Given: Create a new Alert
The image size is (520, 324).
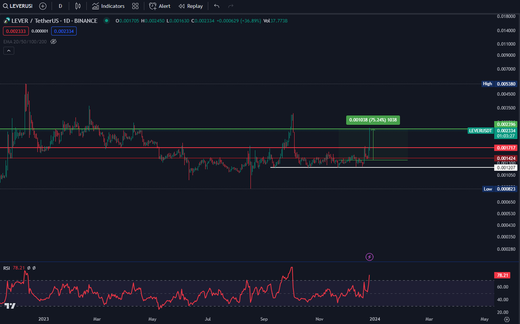Looking at the screenshot, I should pyautogui.click(x=160, y=6).
